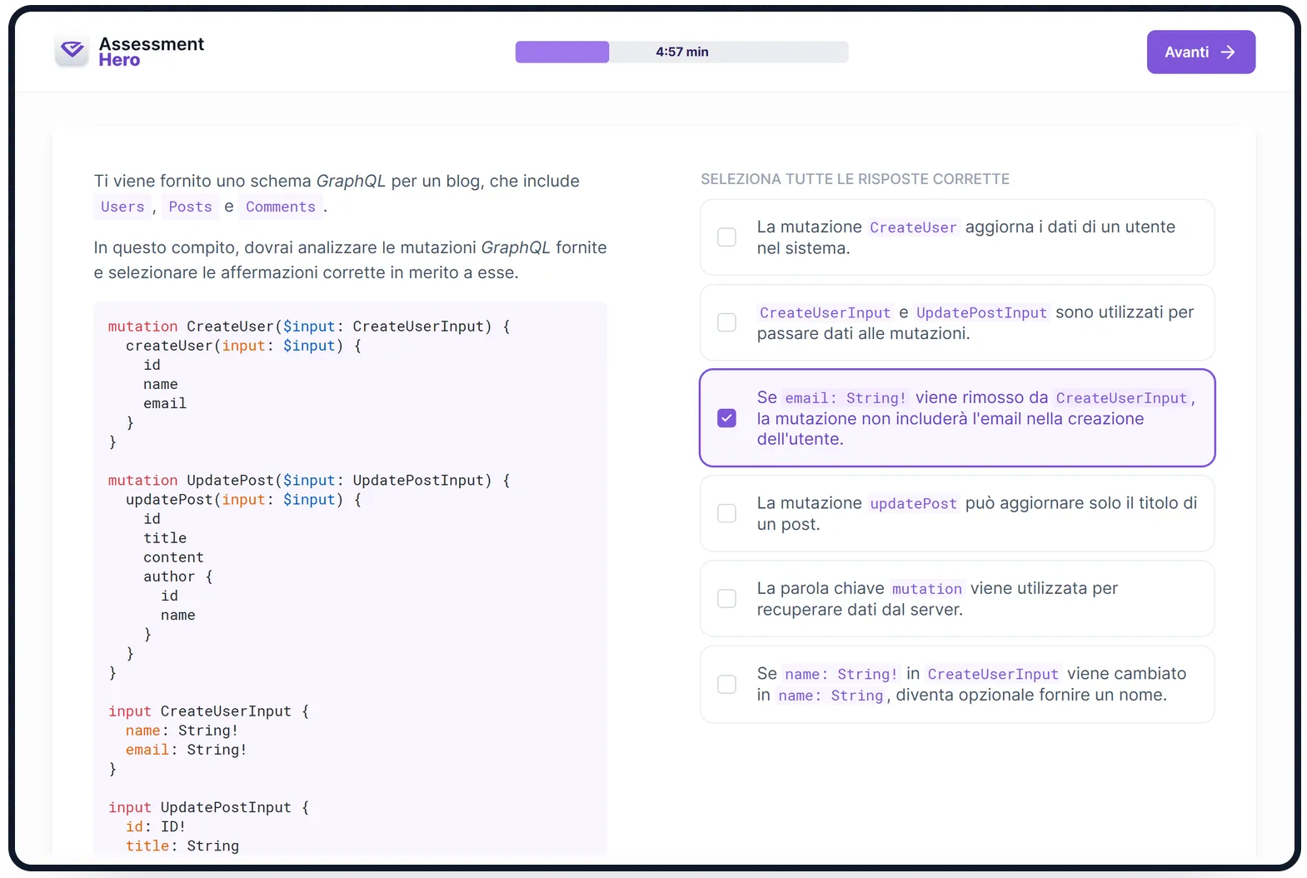Click the Assessment Hero brand text
The height and width of the screenshot is (878, 1307).
click(x=151, y=52)
